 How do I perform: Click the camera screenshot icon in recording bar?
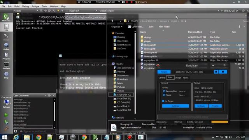123,2
